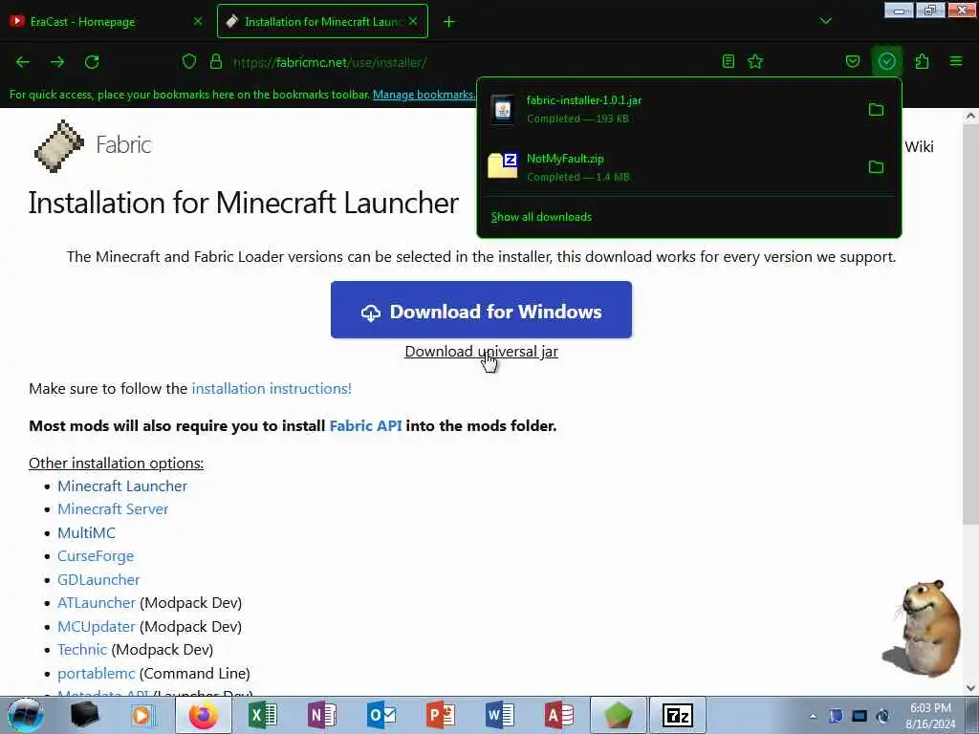Viewport: 979px width, 734px height.
Task: Open the Fabric API link
Action: (x=365, y=425)
